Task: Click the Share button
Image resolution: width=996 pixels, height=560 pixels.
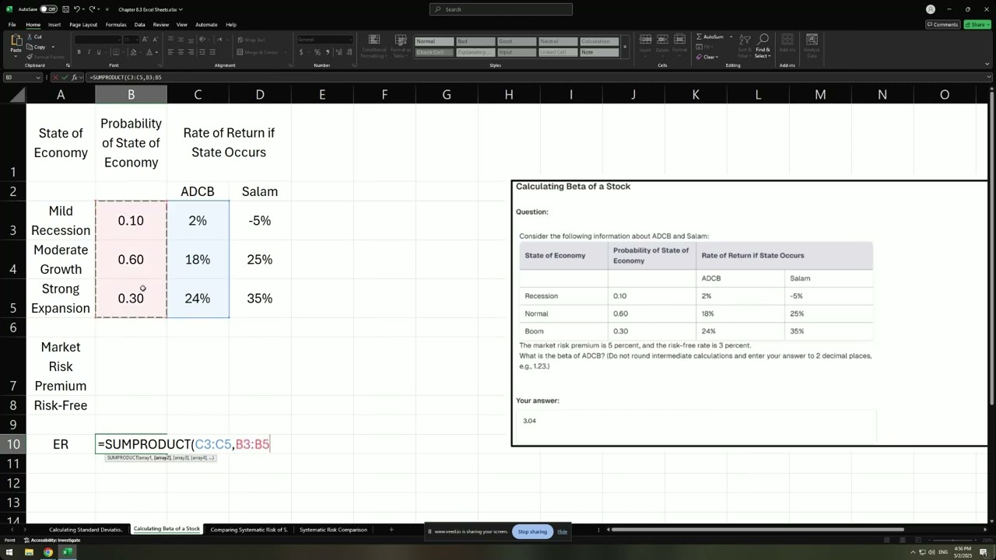Action: 977,24
